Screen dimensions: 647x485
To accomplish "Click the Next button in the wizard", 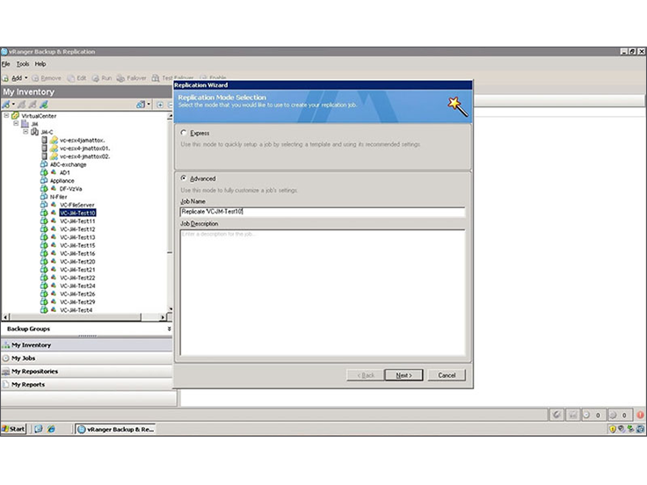I will (x=403, y=375).
